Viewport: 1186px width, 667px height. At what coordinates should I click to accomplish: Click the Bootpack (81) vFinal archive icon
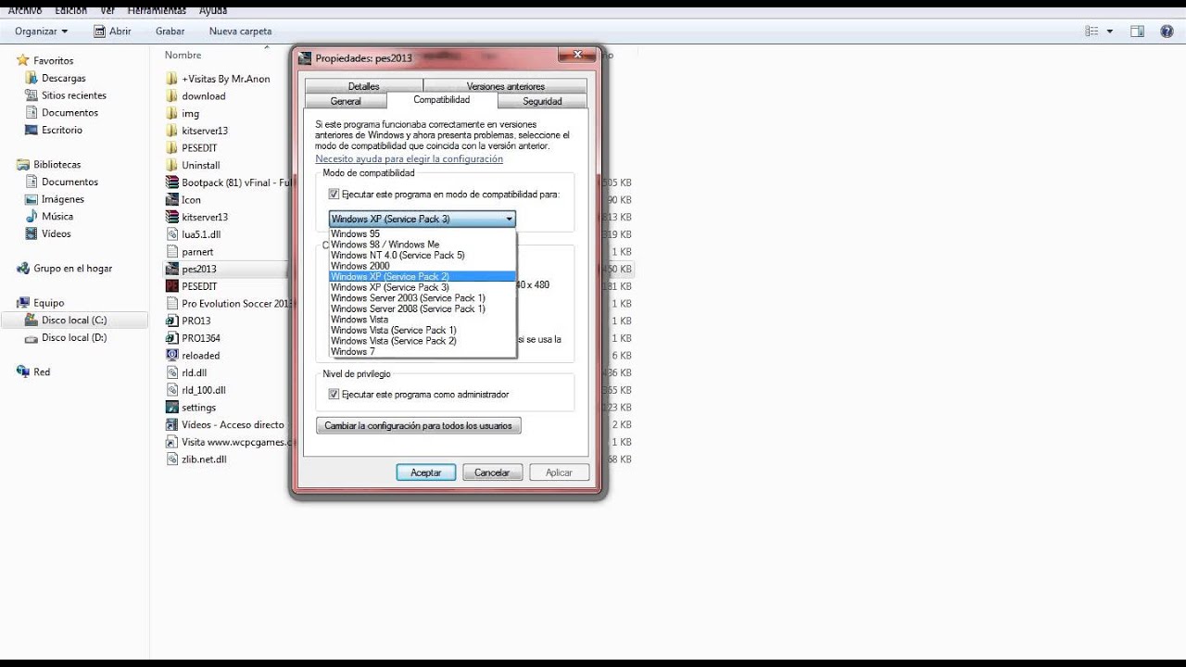[x=172, y=182]
